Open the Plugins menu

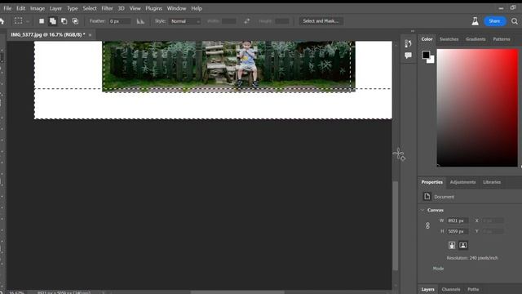tap(153, 8)
